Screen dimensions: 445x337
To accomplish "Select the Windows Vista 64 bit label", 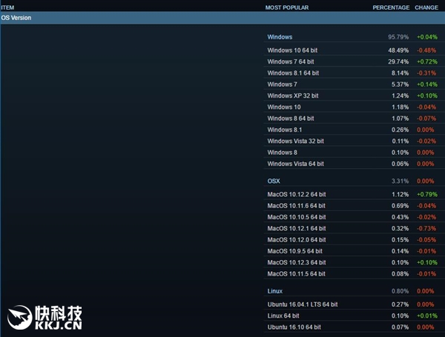I will point(295,164).
